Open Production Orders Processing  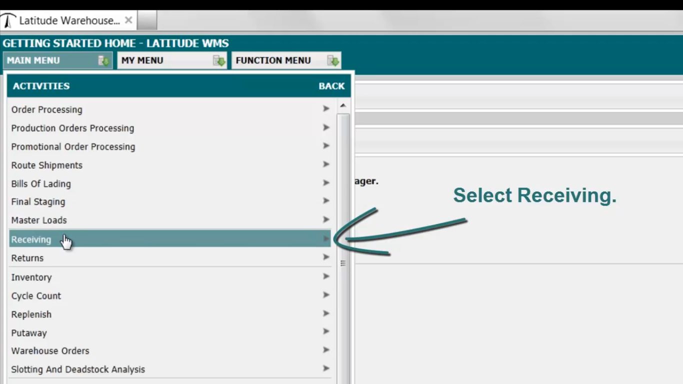(170, 128)
